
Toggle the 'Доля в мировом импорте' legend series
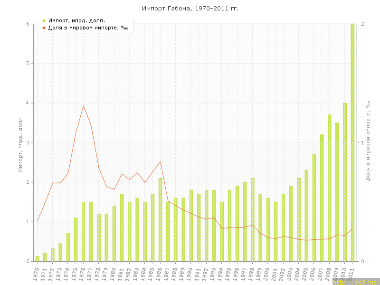88,28
